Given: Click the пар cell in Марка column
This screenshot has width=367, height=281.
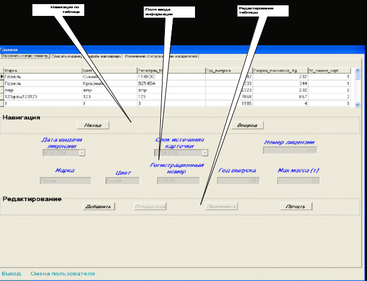Looking at the screenshot, I should (x=43, y=90).
